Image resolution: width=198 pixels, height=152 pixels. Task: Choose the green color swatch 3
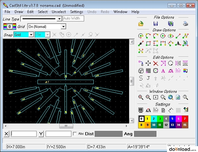[x=160, y=119]
